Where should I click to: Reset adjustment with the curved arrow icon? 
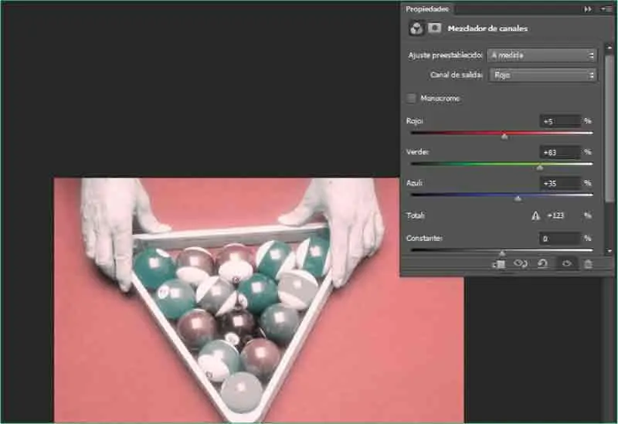click(543, 264)
